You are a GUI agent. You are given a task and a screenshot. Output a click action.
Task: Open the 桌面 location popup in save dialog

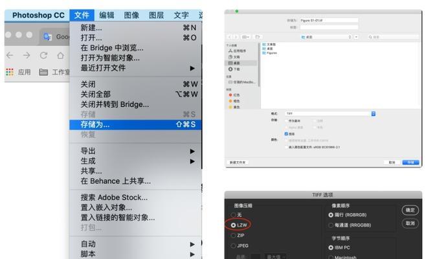tap(326, 37)
